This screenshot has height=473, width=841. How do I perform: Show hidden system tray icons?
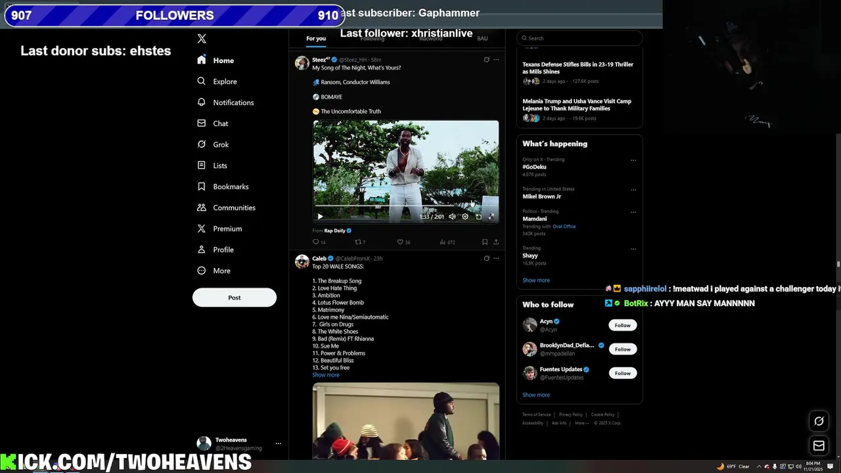point(759,466)
